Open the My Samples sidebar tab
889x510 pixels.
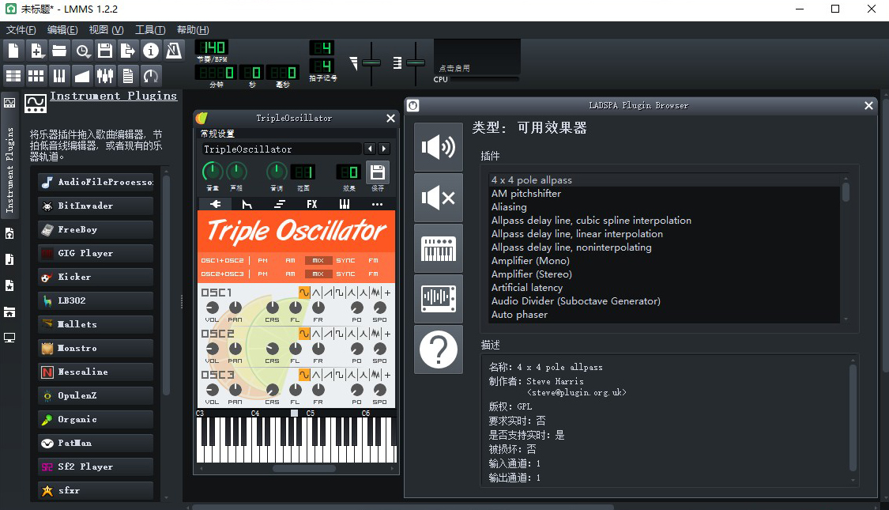point(9,260)
